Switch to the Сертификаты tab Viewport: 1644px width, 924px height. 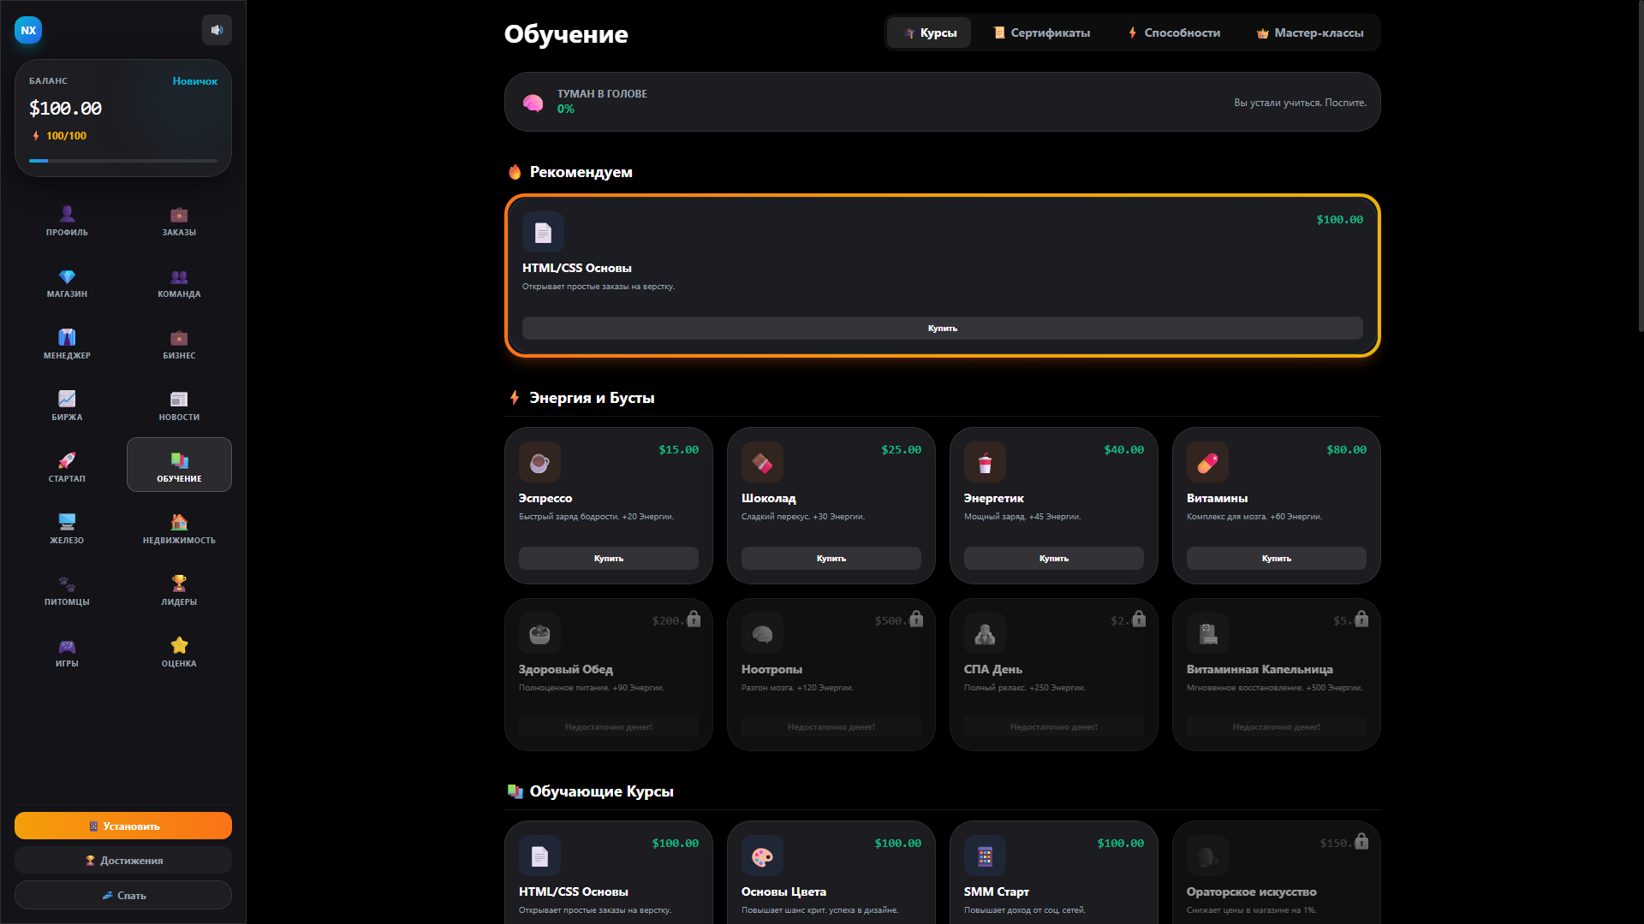click(x=1041, y=33)
